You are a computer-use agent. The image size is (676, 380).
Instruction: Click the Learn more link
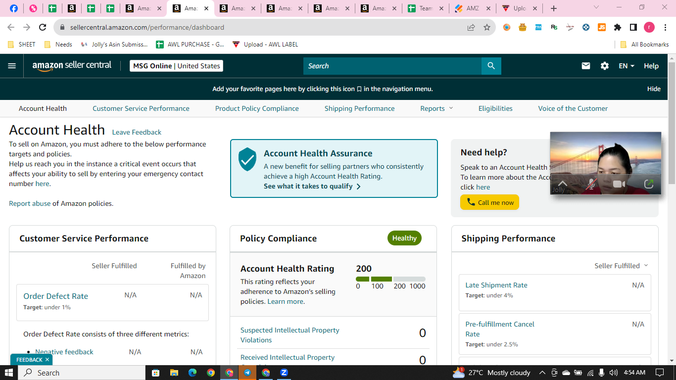[x=286, y=301]
